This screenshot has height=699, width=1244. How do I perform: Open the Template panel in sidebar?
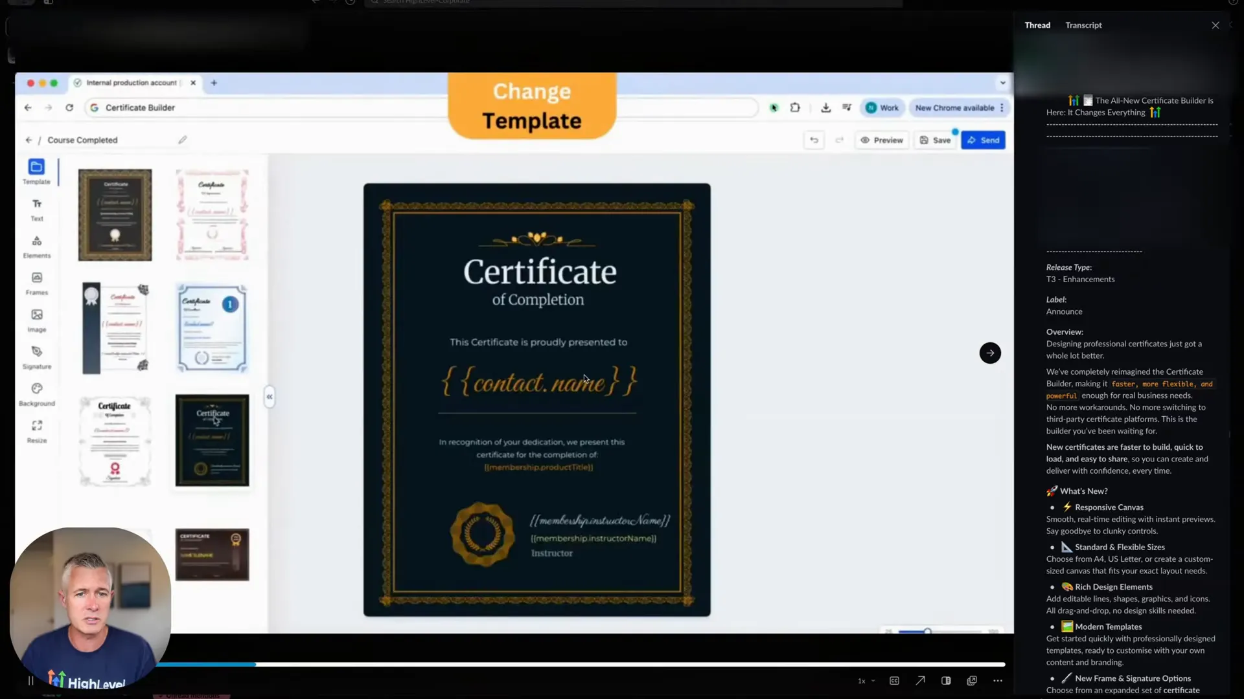36,172
